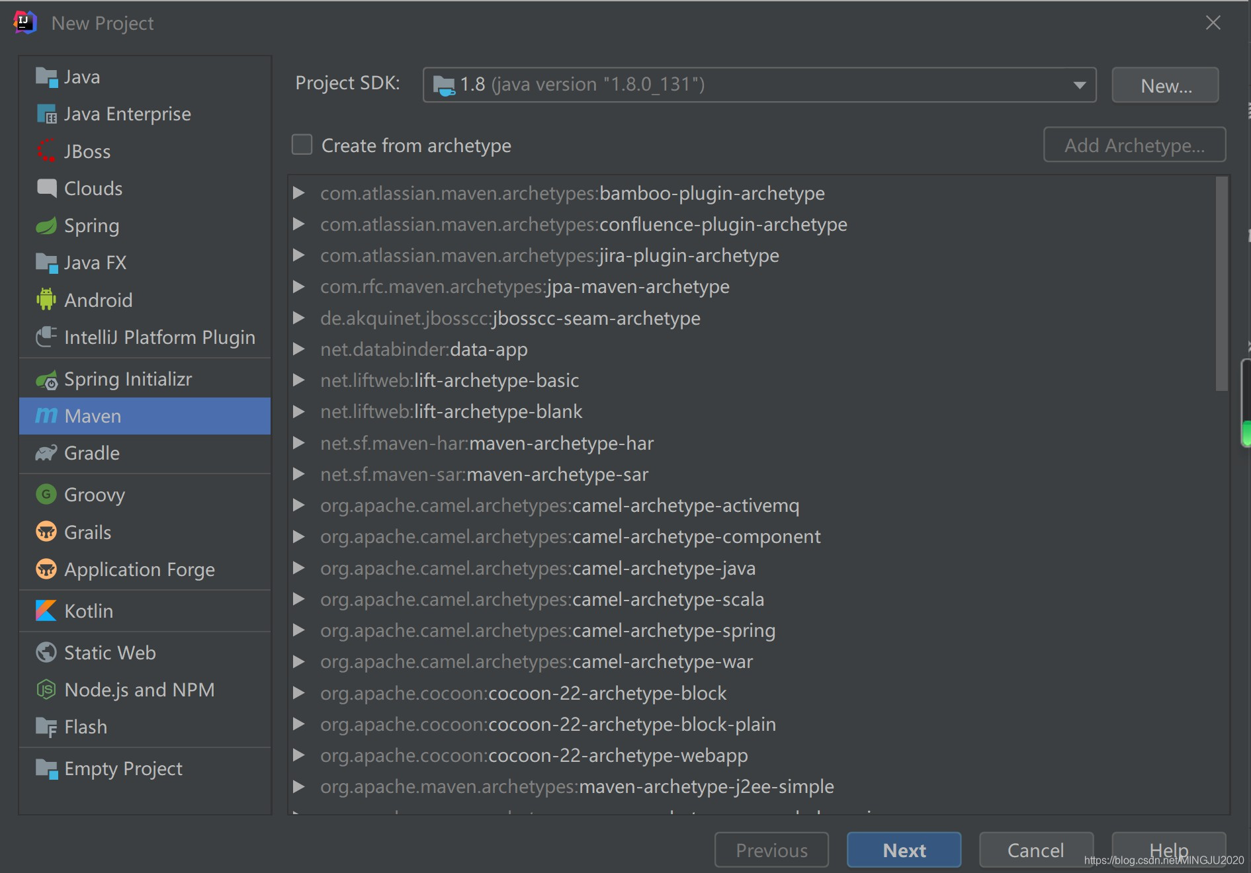The image size is (1251, 873).
Task: Select cocoon-22-archetype-block row text
Action: coord(523,693)
